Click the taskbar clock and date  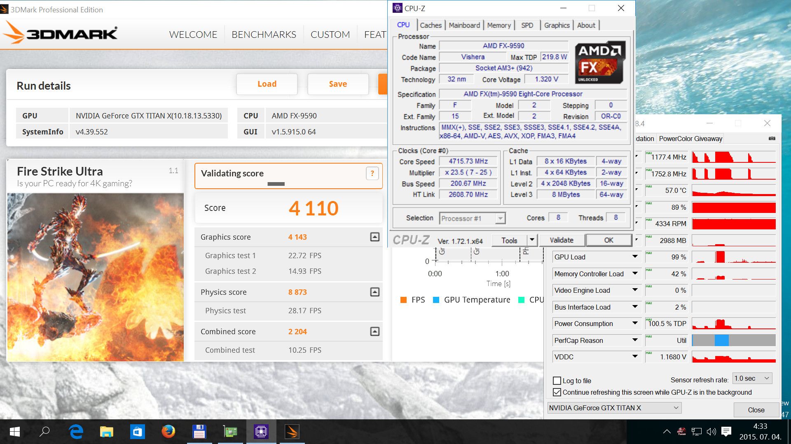click(760, 432)
